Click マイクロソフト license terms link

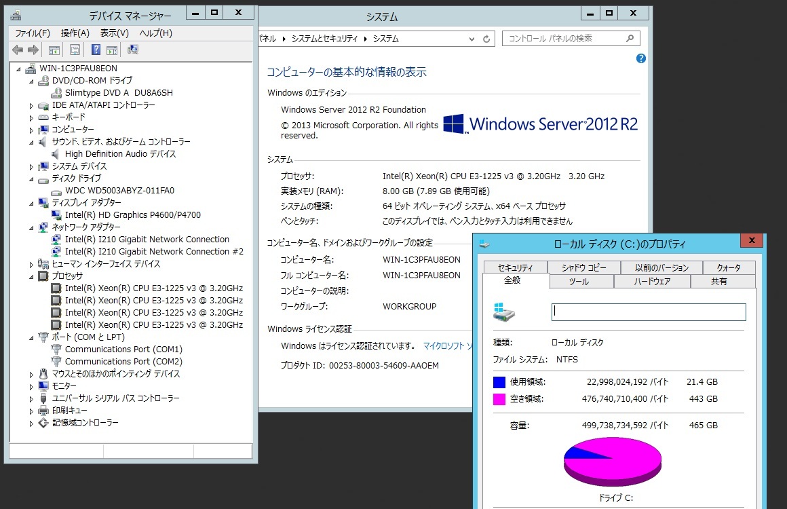[448, 346]
